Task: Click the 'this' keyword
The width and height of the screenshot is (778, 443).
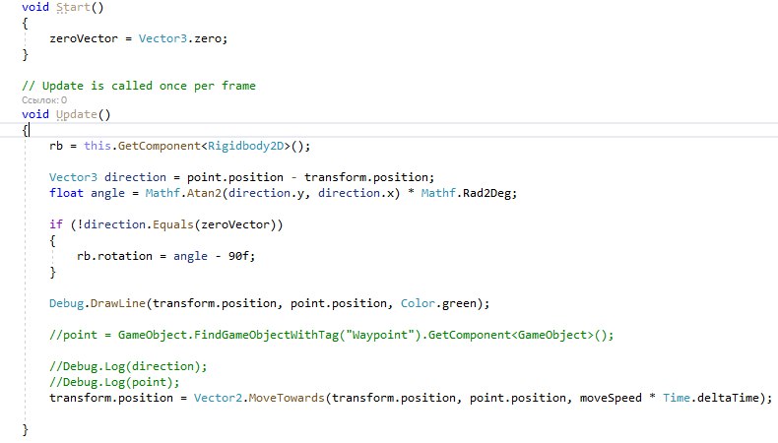Action: pyautogui.click(x=97, y=146)
